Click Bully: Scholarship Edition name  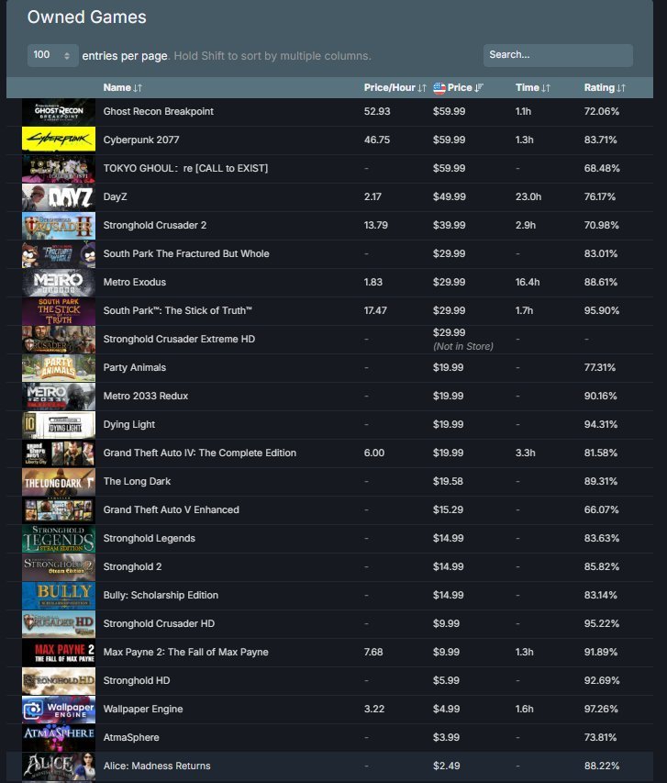[x=161, y=595]
